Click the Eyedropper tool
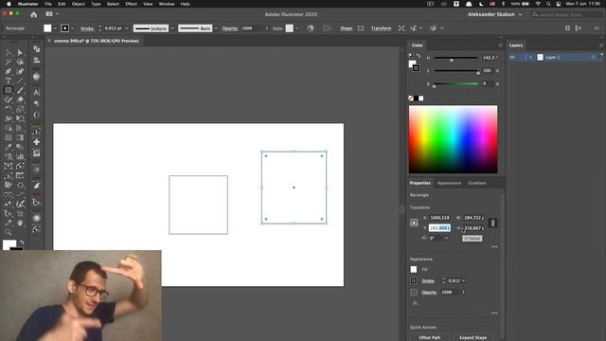606x341 pixels. pos(9,147)
